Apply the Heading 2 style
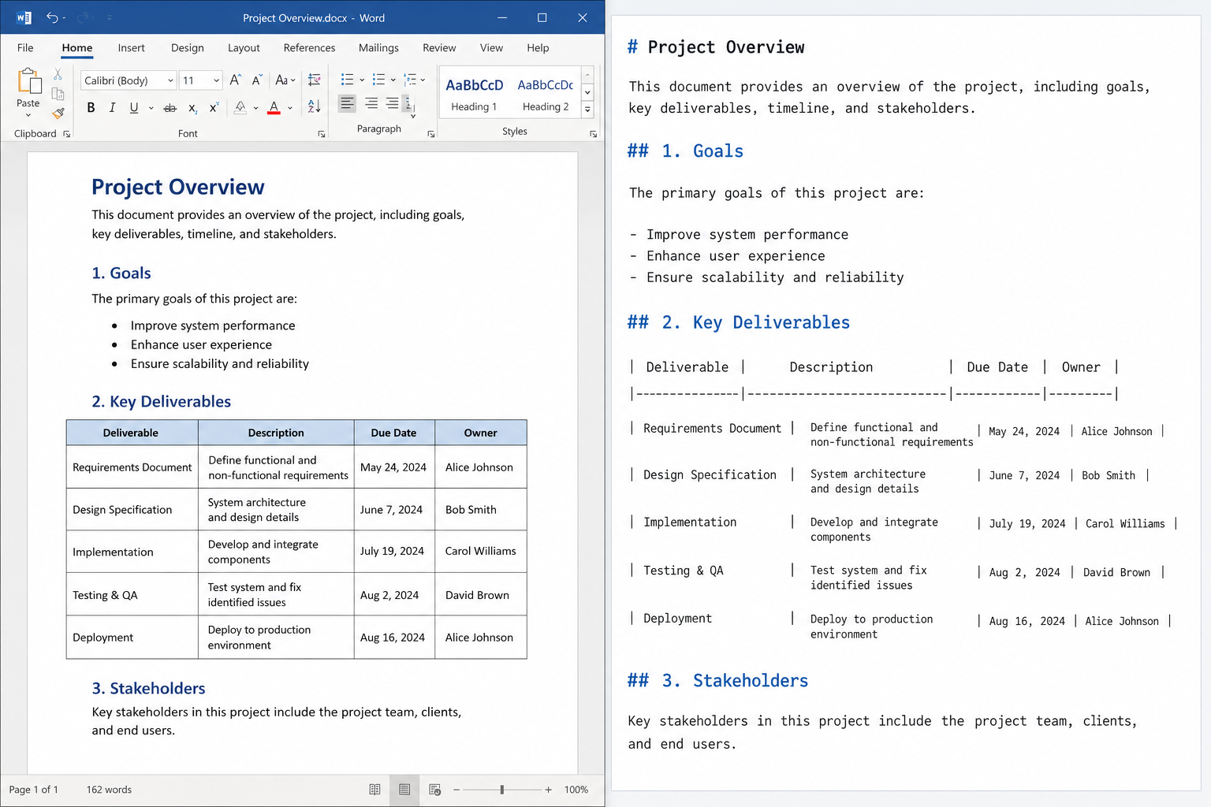The image size is (1211, 807). coord(546,95)
